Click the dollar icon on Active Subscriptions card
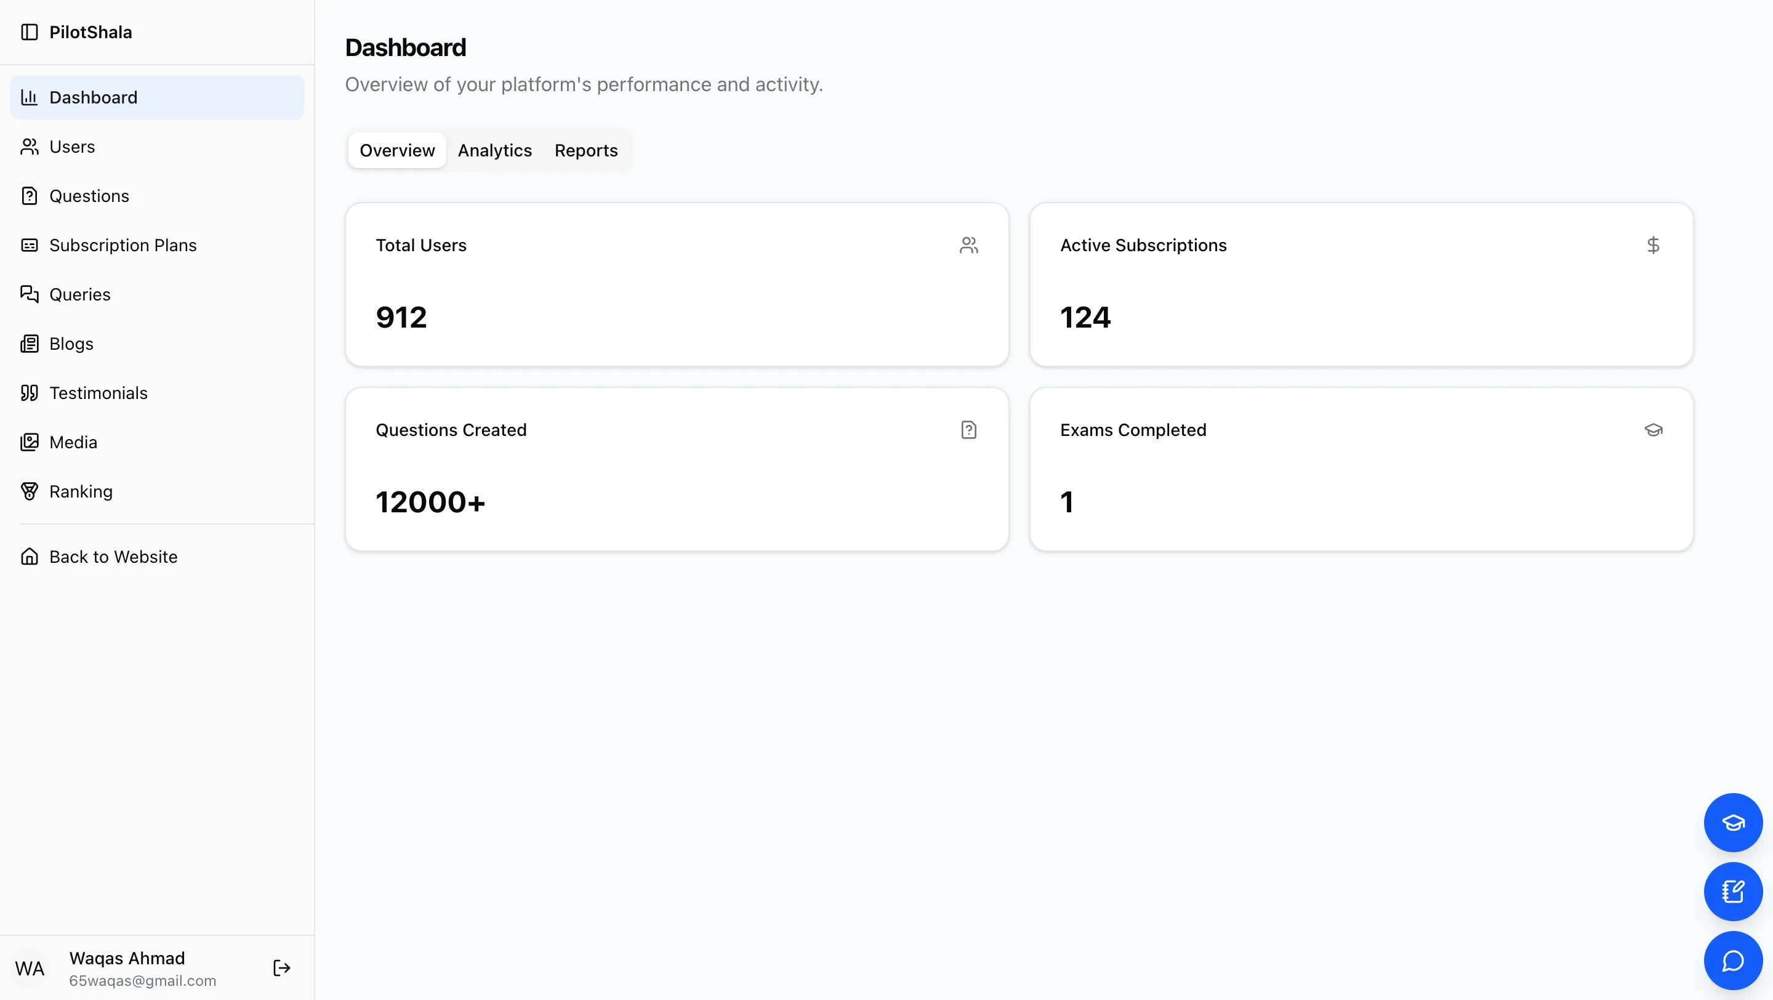Viewport: 1773px width, 1000px height. click(x=1654, y=245)
